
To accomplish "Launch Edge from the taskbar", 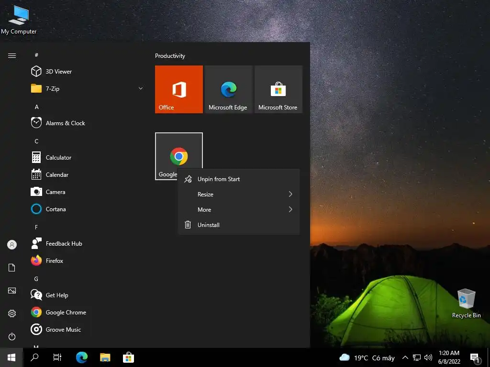I will pyautogui.click(x=81, y=357).
